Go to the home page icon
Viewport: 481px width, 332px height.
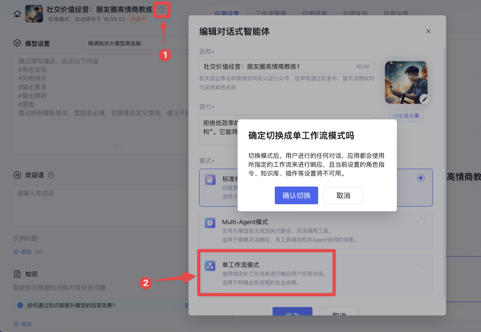coord(17,14)
